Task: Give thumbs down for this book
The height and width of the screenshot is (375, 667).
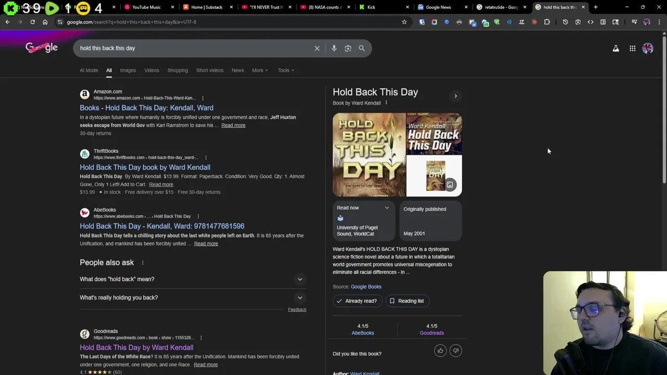Action: coord(455,351)
